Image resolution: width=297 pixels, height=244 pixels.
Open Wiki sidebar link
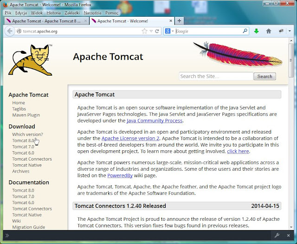[x=17, y=221]
